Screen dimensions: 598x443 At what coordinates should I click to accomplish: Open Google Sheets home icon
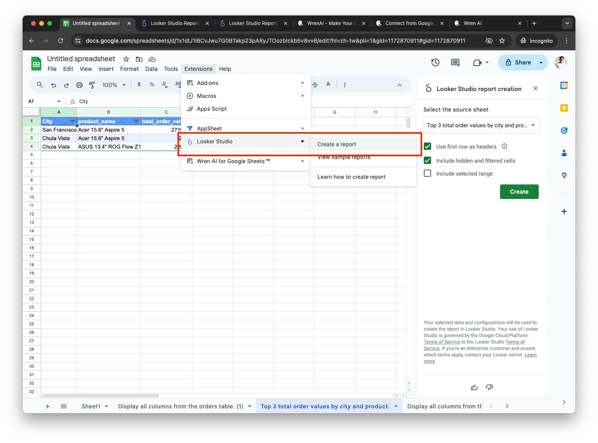pos(36,64)
